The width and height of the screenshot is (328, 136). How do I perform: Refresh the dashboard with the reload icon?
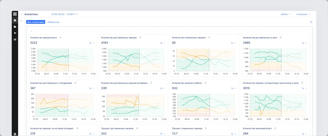(311, 22)
